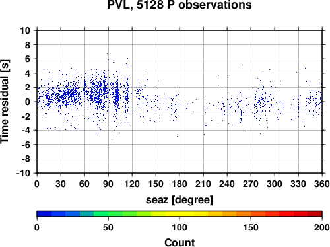Click the y-axis tick label 10
This screenshot has width=330, height=247.
(25, 30)
